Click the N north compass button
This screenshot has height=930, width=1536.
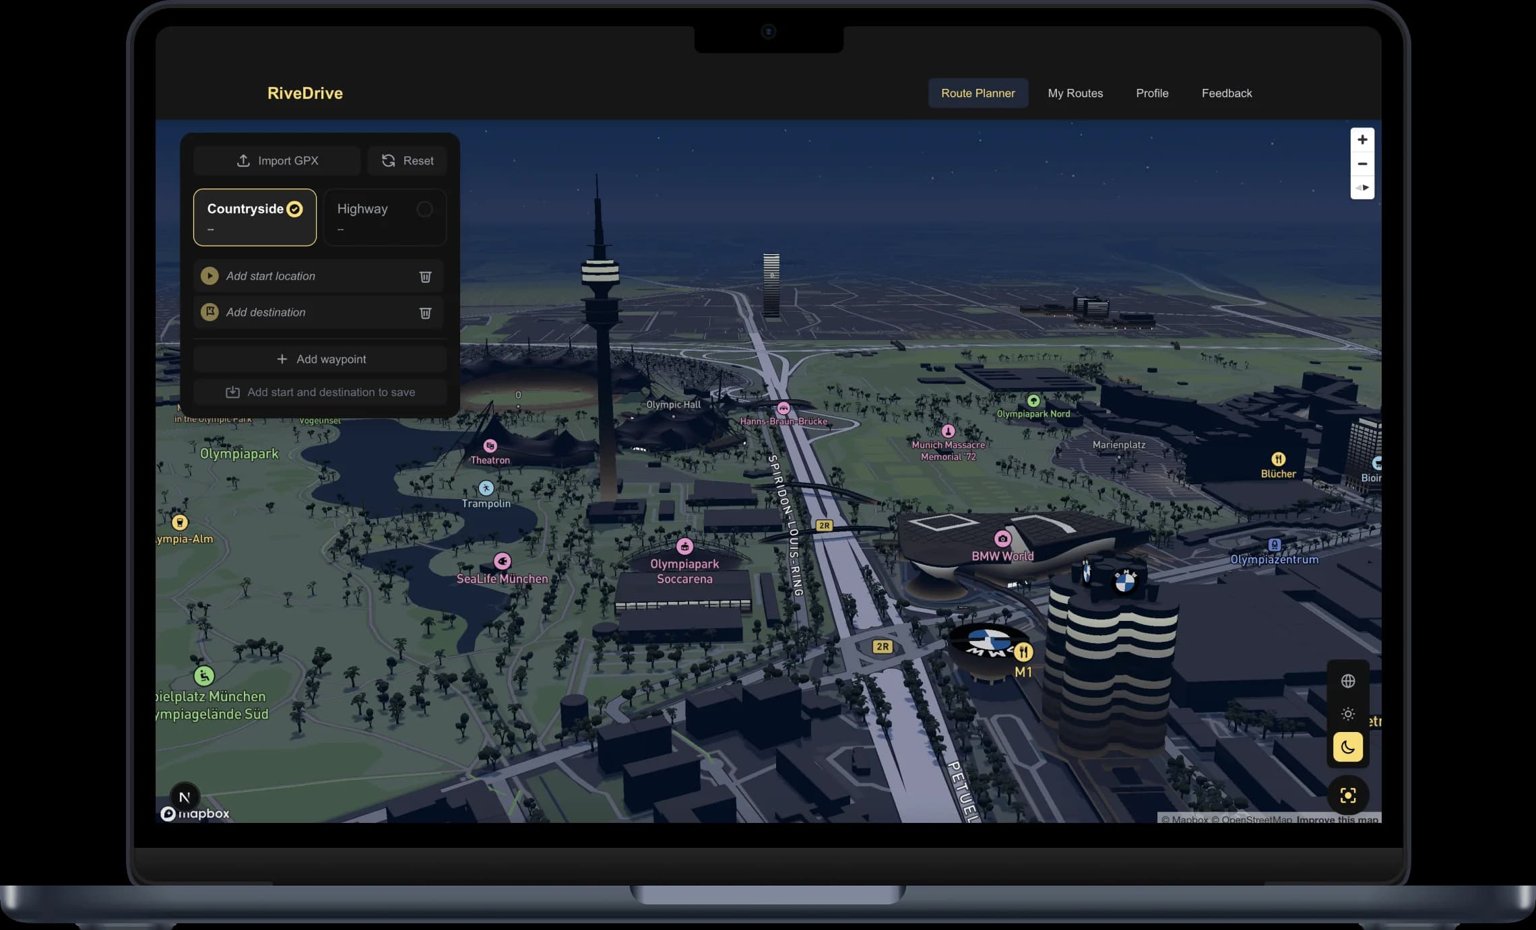pyautogui.click(x=185, y=797)
